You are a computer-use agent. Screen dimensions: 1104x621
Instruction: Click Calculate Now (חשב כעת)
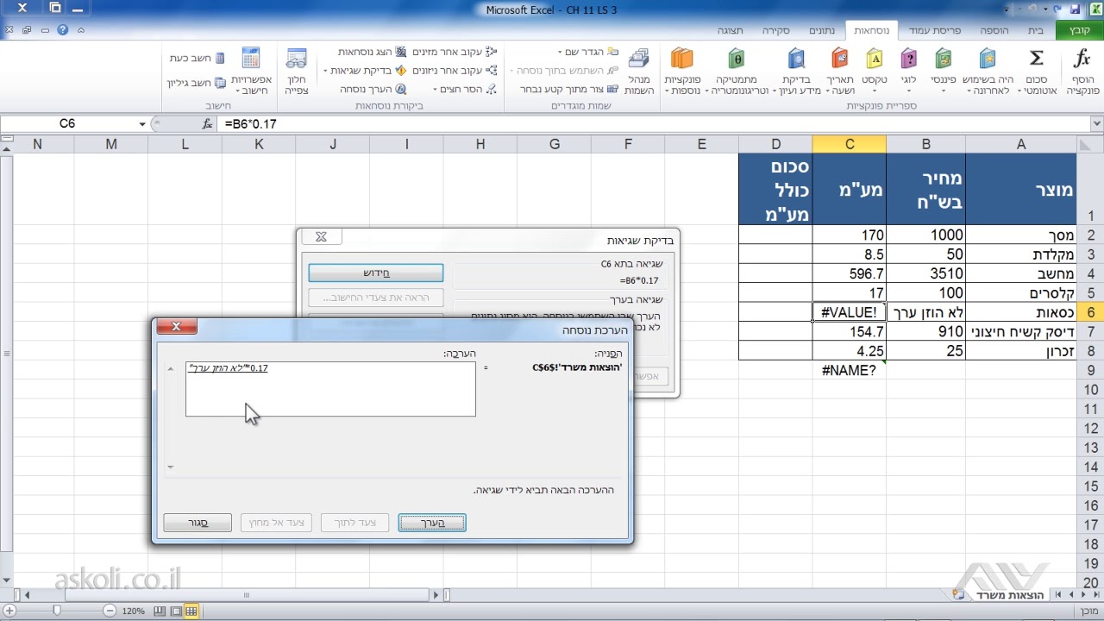[198, 59]
